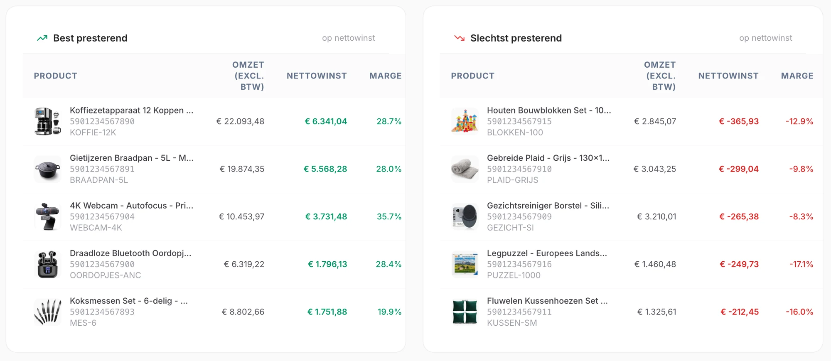Select SKU 'KUSSEN-SM'
This screenshot has width=831, height=361.
pos(512,323)
